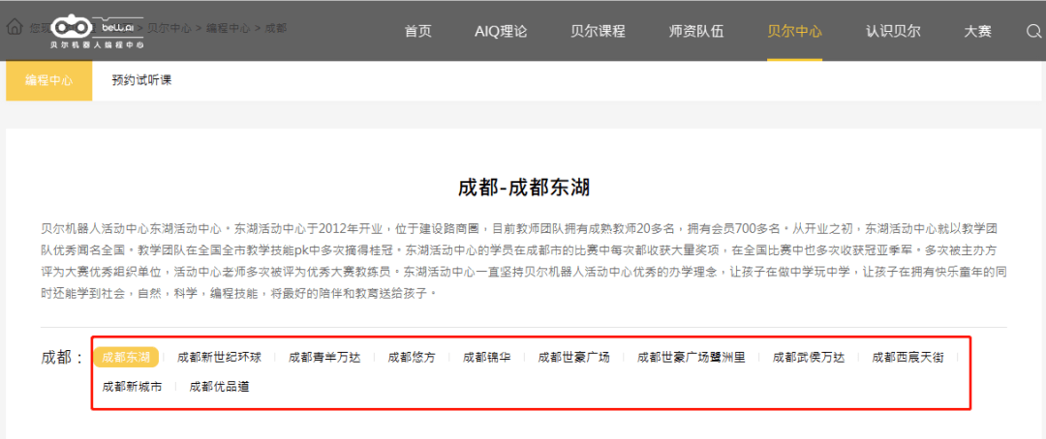Select the 成都东湖 center
This screenshot has width=1046, height=439.
[126, 357]
